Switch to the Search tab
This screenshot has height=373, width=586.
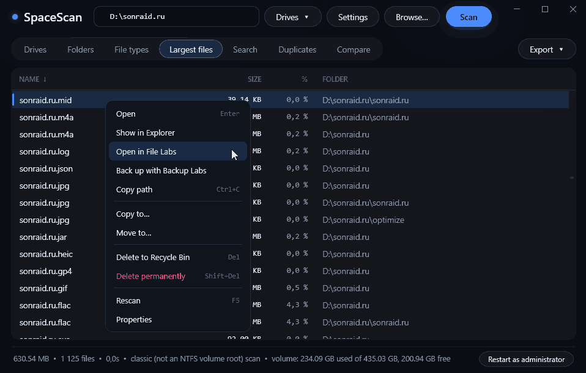point(245,49)
